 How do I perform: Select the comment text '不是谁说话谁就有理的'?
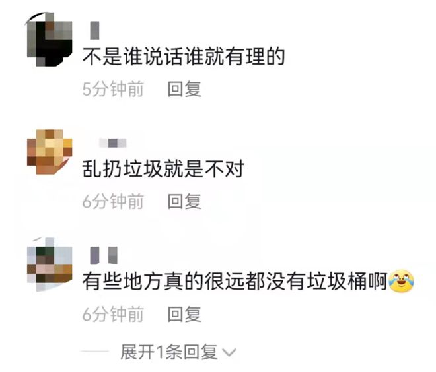pyautogui.click(x=184, y=56)
